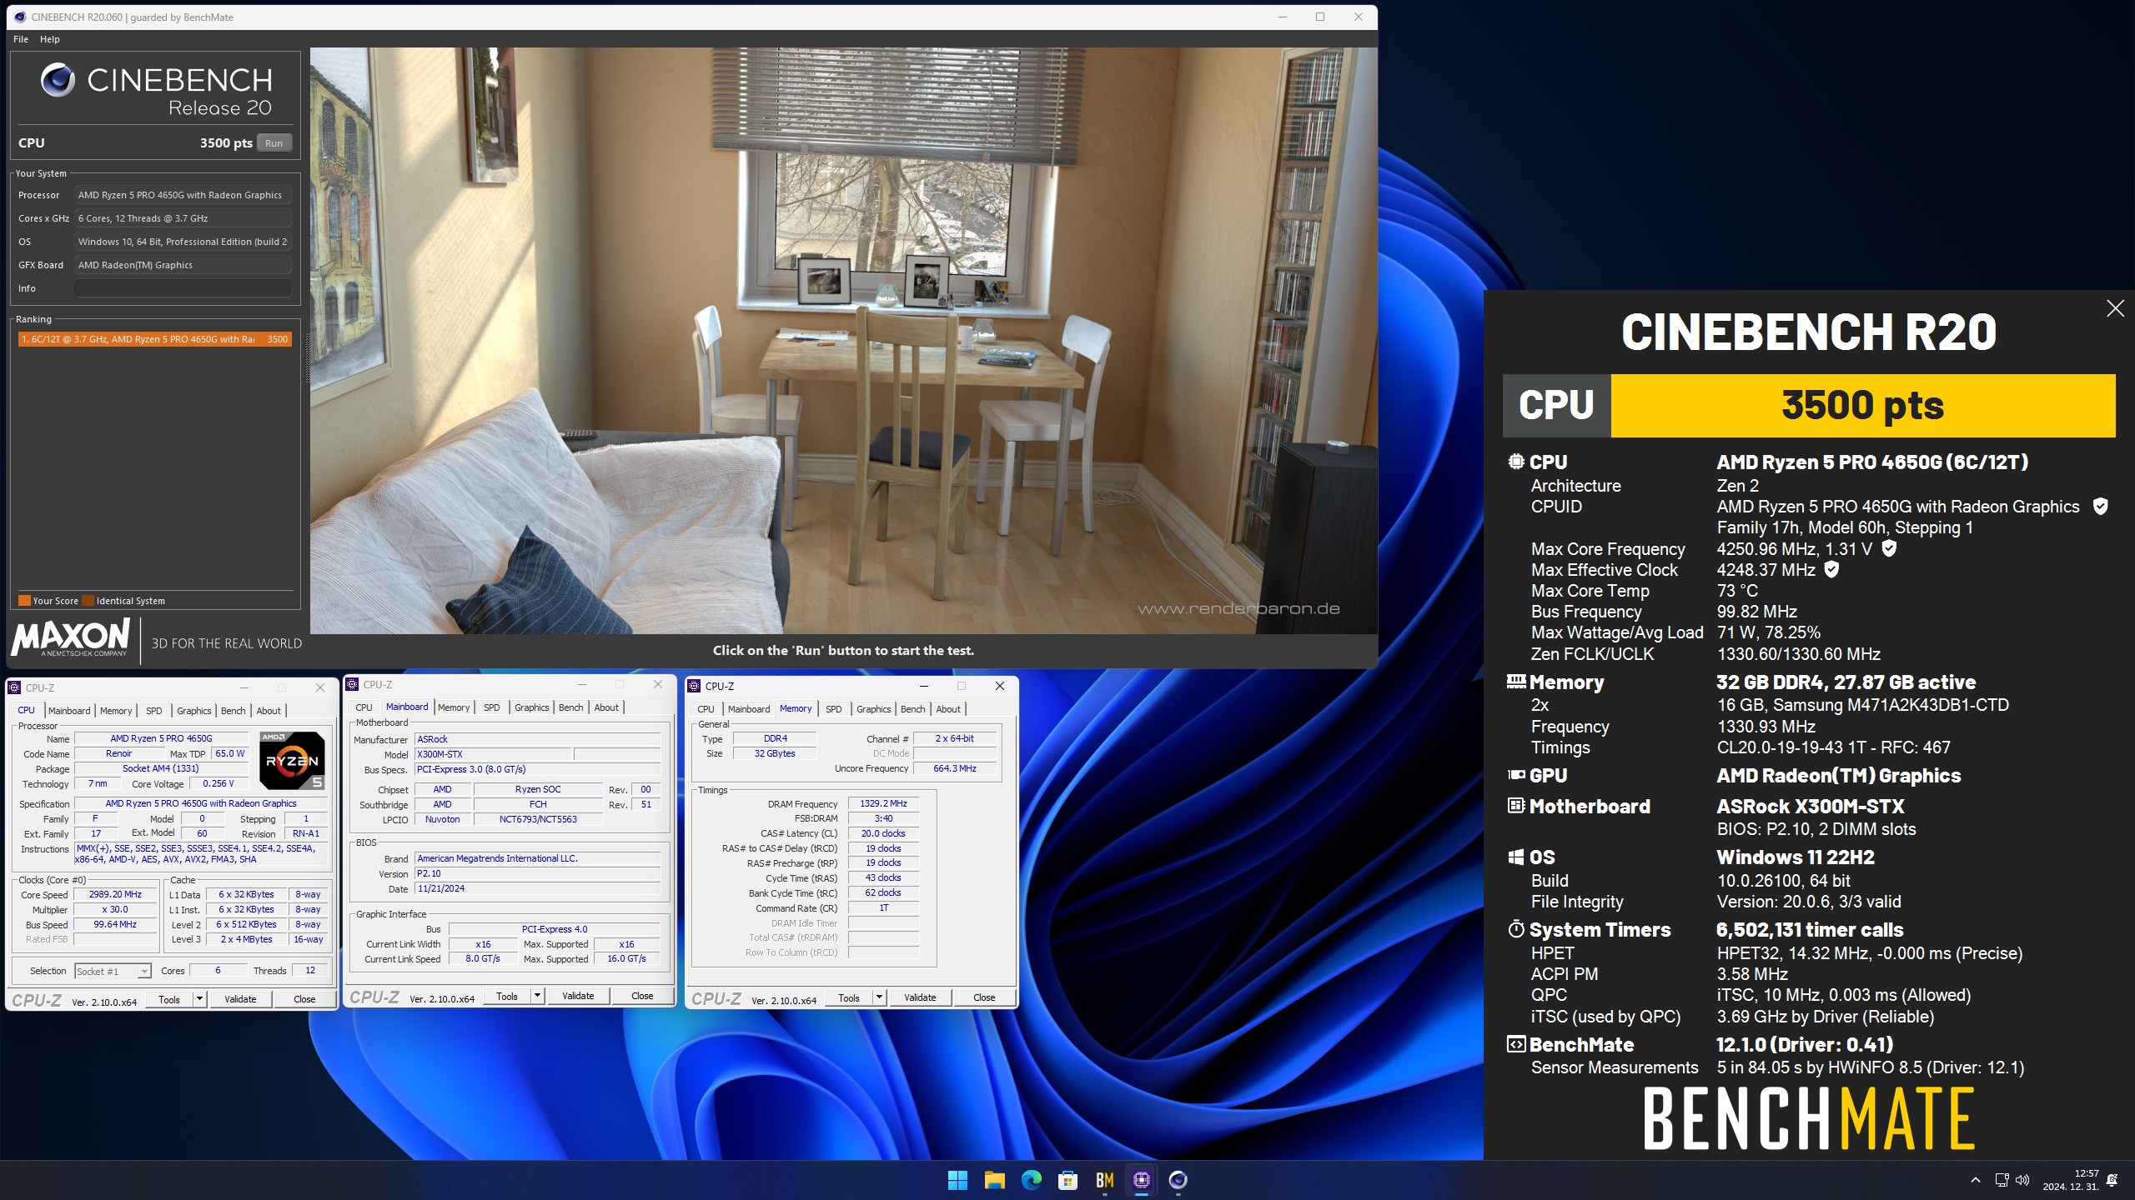
Task: Click the Your Score orange legend swatch
Action: point(24,601)
